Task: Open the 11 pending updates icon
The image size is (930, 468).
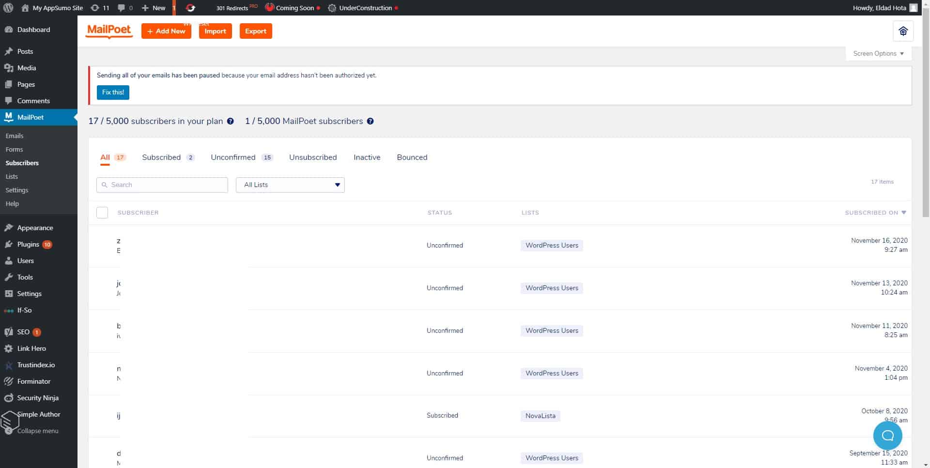Action: click(100, 8)
